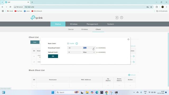Image resolution: width=169 pixels, height=95 pixels.
Task: Bookmark this page with the star icon
Action: pyautogui.click(x=151, y=7)
